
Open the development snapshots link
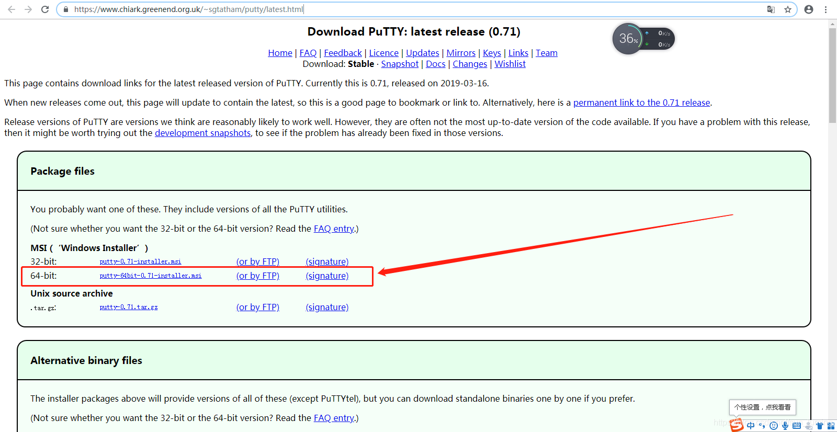[202, 133]
